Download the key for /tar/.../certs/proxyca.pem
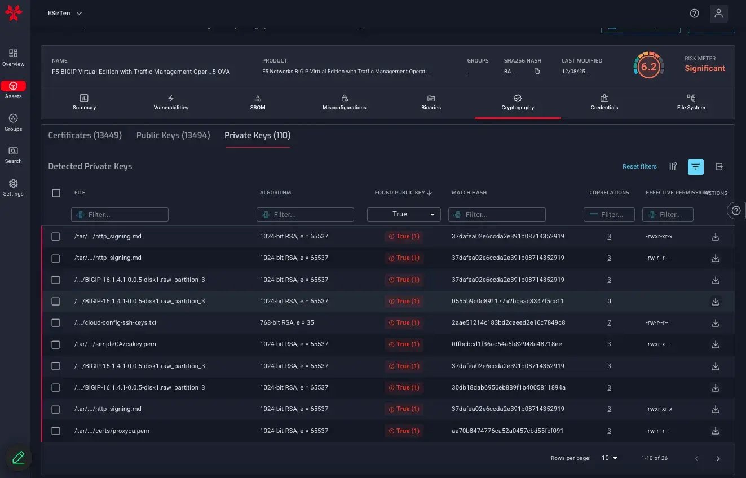Viewport: 746px width, 478px height. click(x=715, y=431)
